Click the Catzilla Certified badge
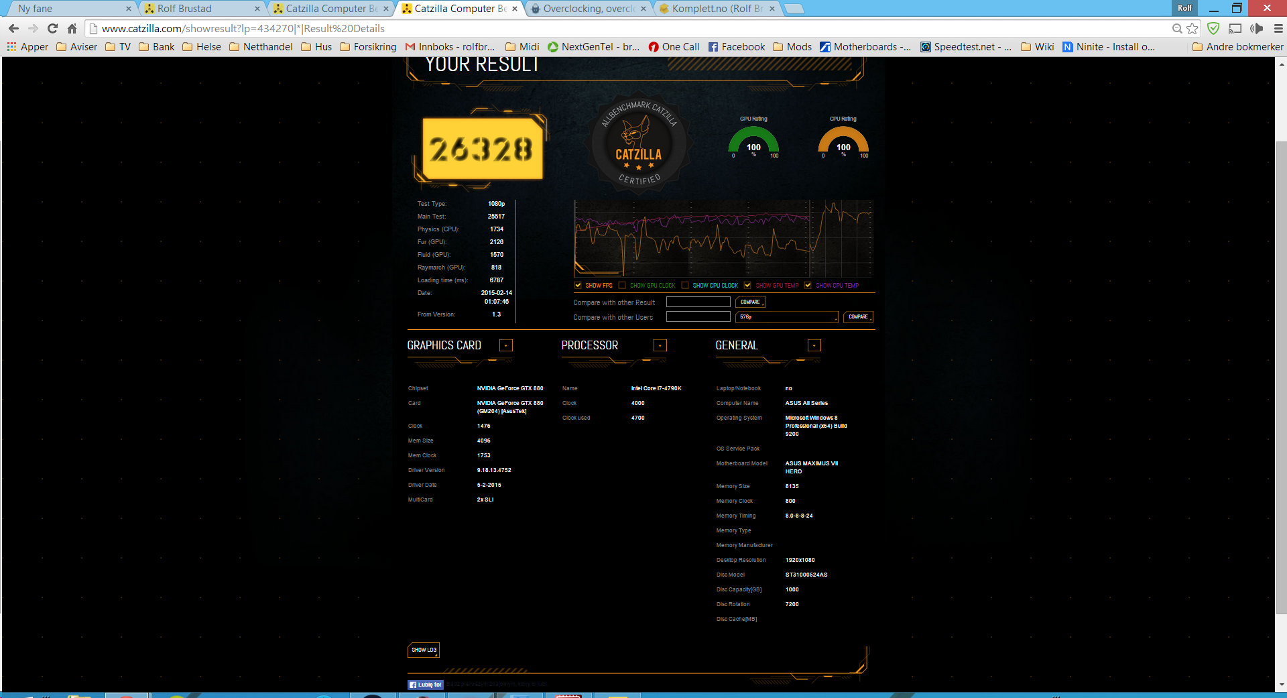1287x698 pixels. coord(639,143)
